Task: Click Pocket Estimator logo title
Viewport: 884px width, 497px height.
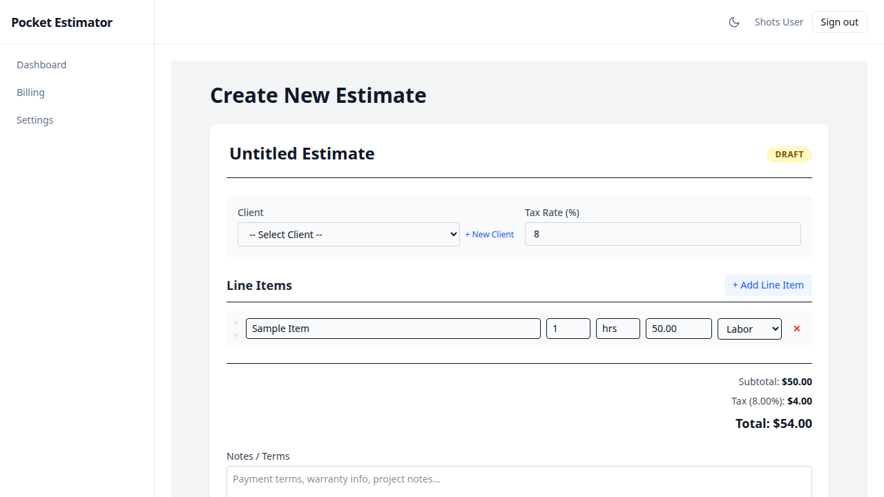Action: click(62, 22)
